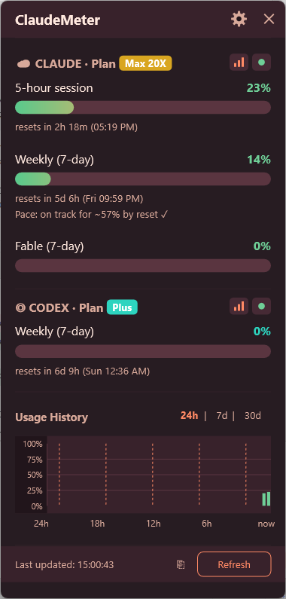Click the green bars in usage chart

click(x=266, y=499)
